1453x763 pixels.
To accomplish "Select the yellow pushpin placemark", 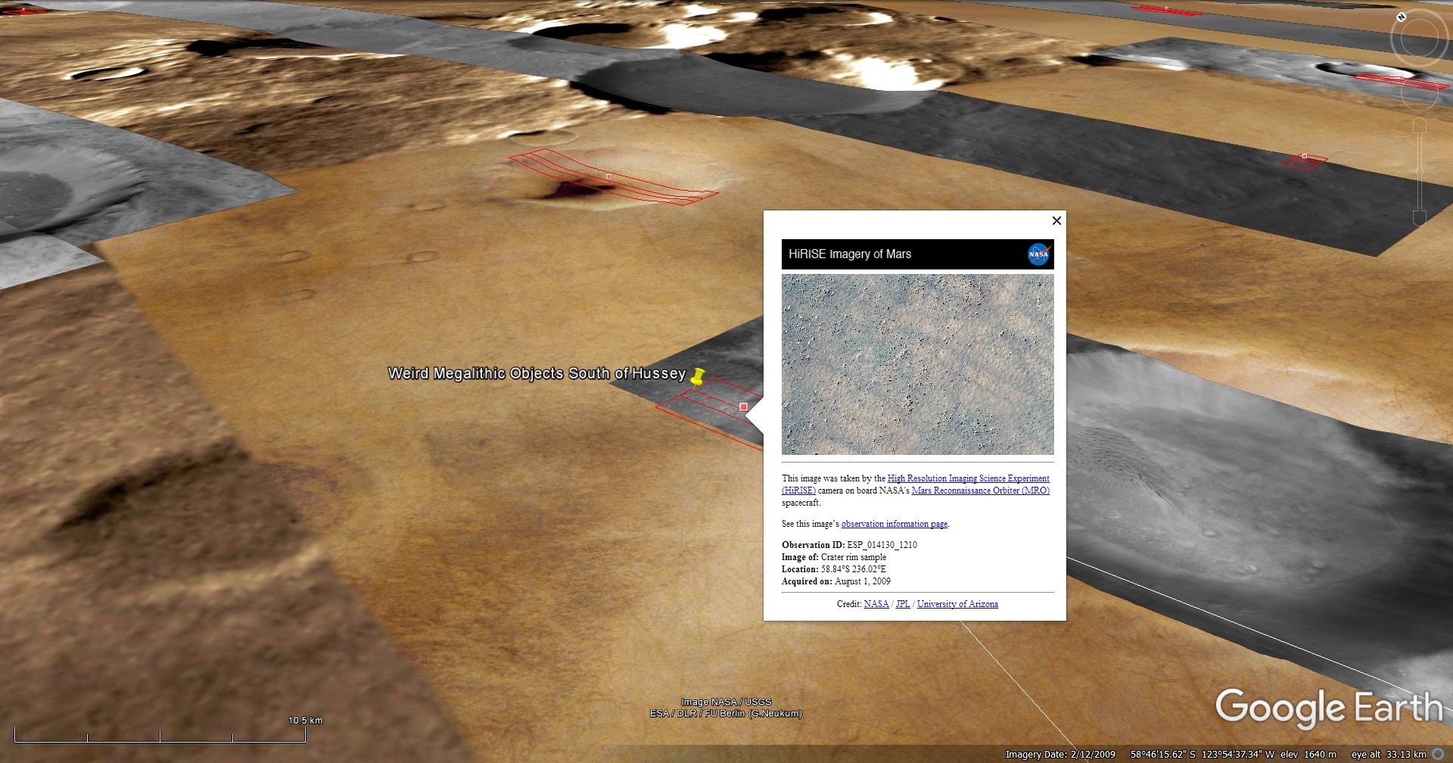I will pos(698,375).
